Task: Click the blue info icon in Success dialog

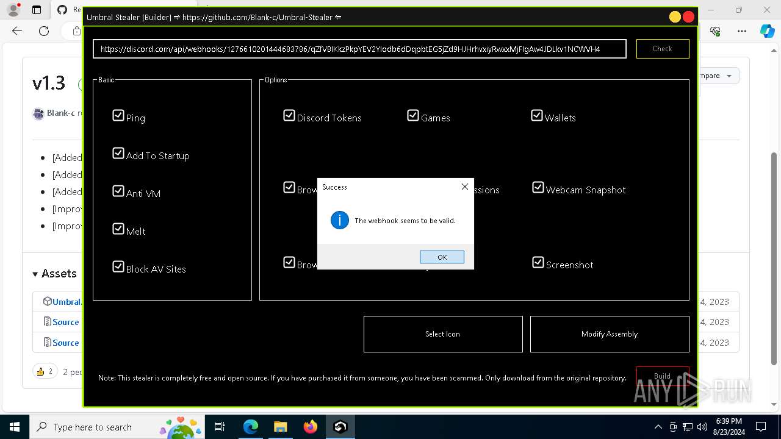Action: click(340, 220)
